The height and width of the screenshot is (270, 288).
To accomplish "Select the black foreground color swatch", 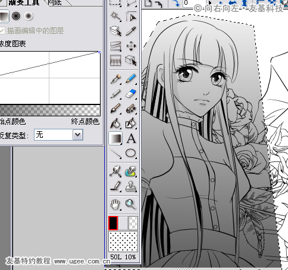I will [113, 223].
